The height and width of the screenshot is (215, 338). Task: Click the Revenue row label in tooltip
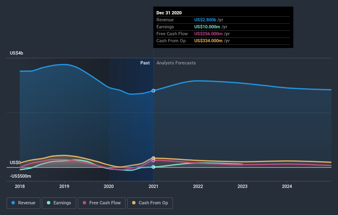click(165, 20)
